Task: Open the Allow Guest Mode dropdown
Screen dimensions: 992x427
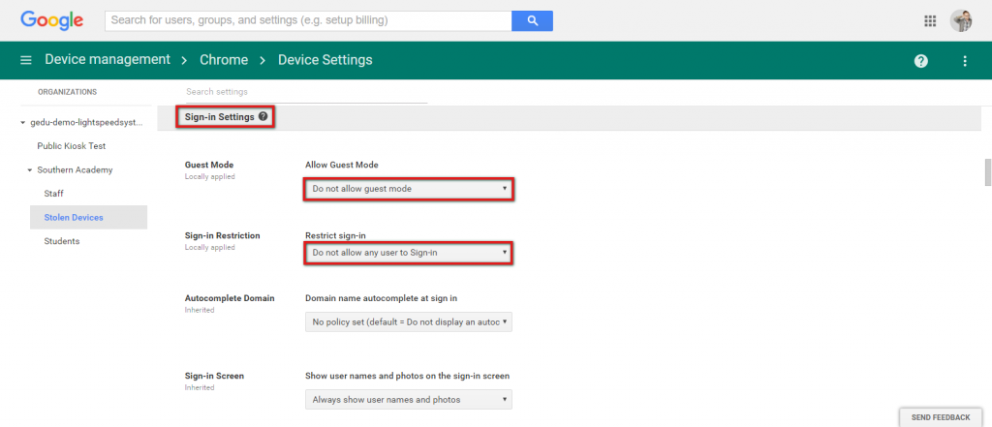Action: click(409, 189)
